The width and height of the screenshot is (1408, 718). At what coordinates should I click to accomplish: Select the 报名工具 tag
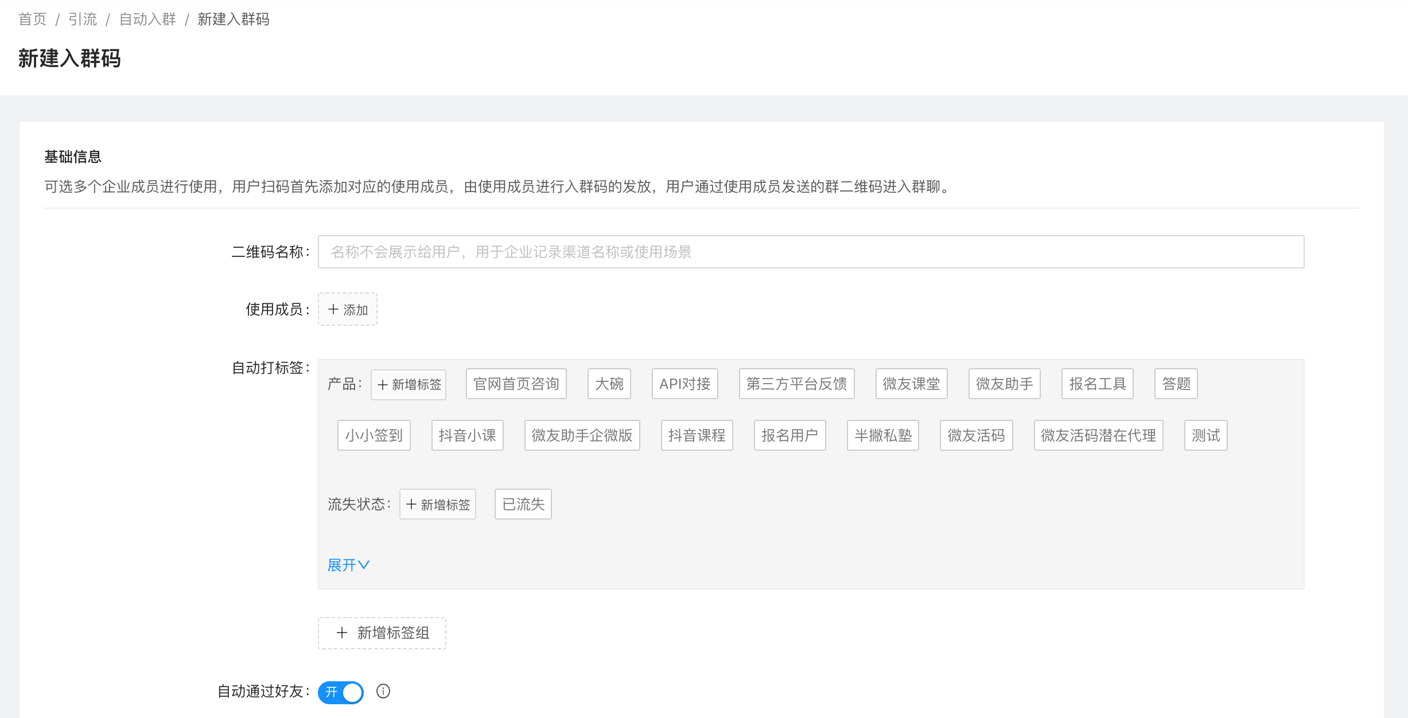1098,384
